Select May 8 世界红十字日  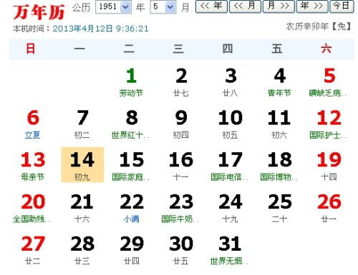point(131,124)
